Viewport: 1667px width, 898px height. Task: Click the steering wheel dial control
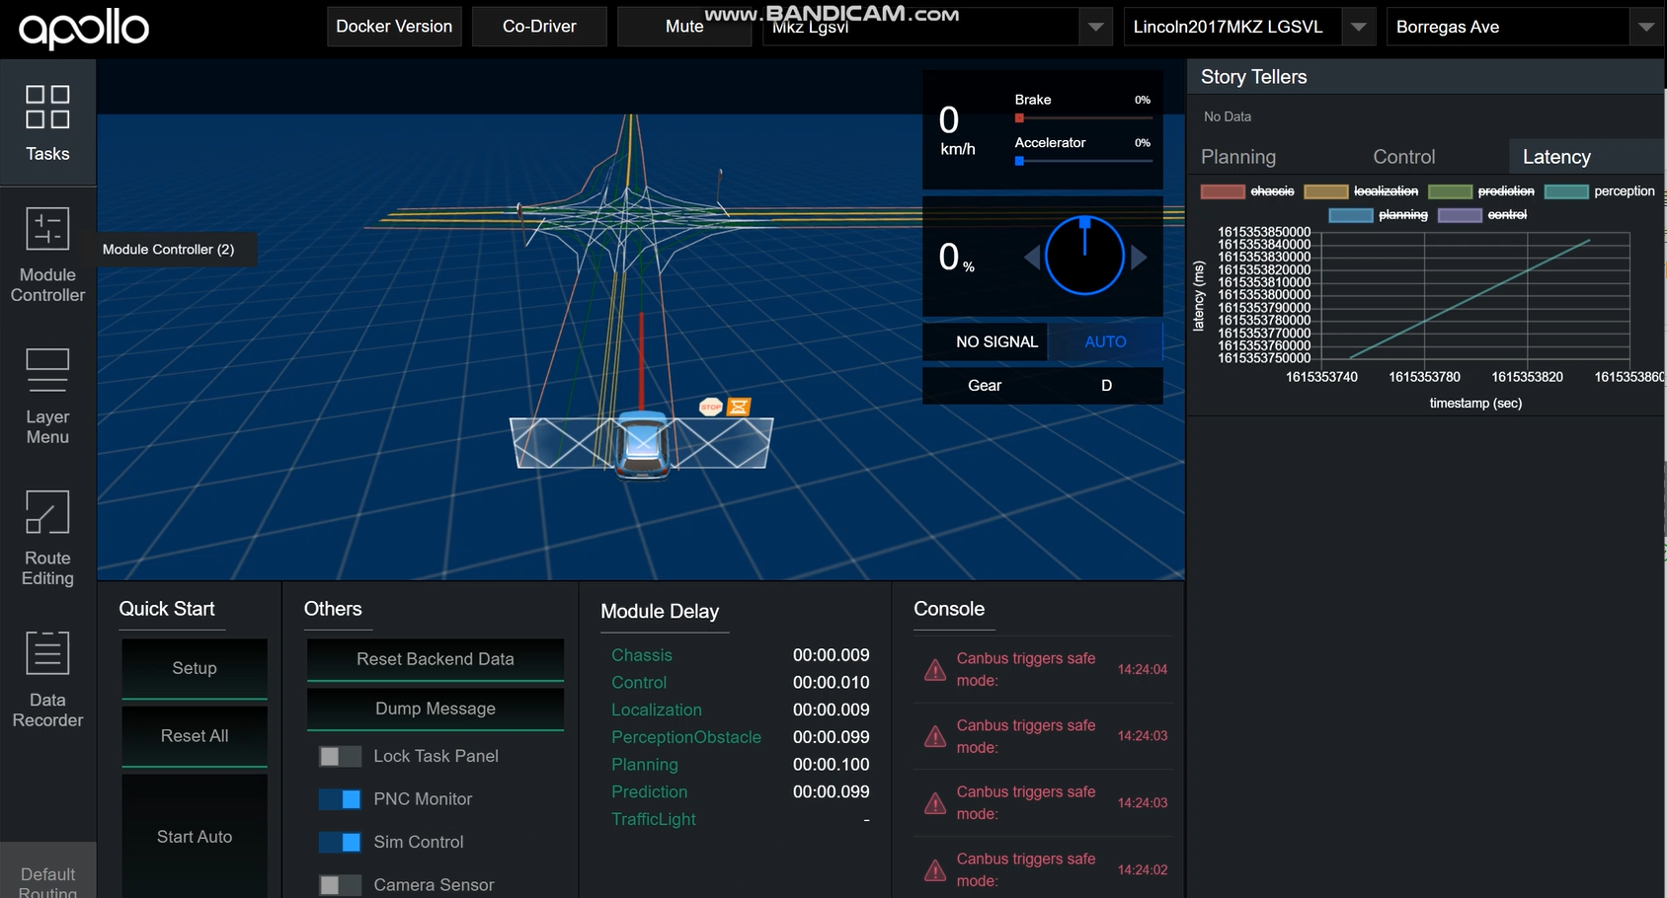(1084, 256)
